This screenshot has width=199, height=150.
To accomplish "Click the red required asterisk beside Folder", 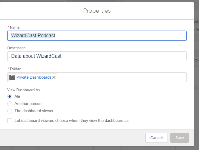I will pyautogui.click(x=8, y=69).
